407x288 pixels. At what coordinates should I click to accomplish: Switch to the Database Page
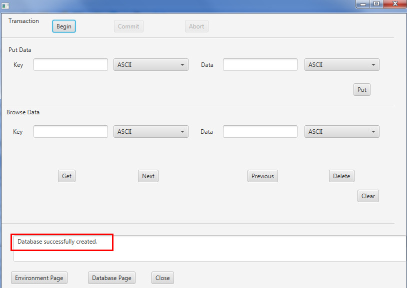point(111,278)
